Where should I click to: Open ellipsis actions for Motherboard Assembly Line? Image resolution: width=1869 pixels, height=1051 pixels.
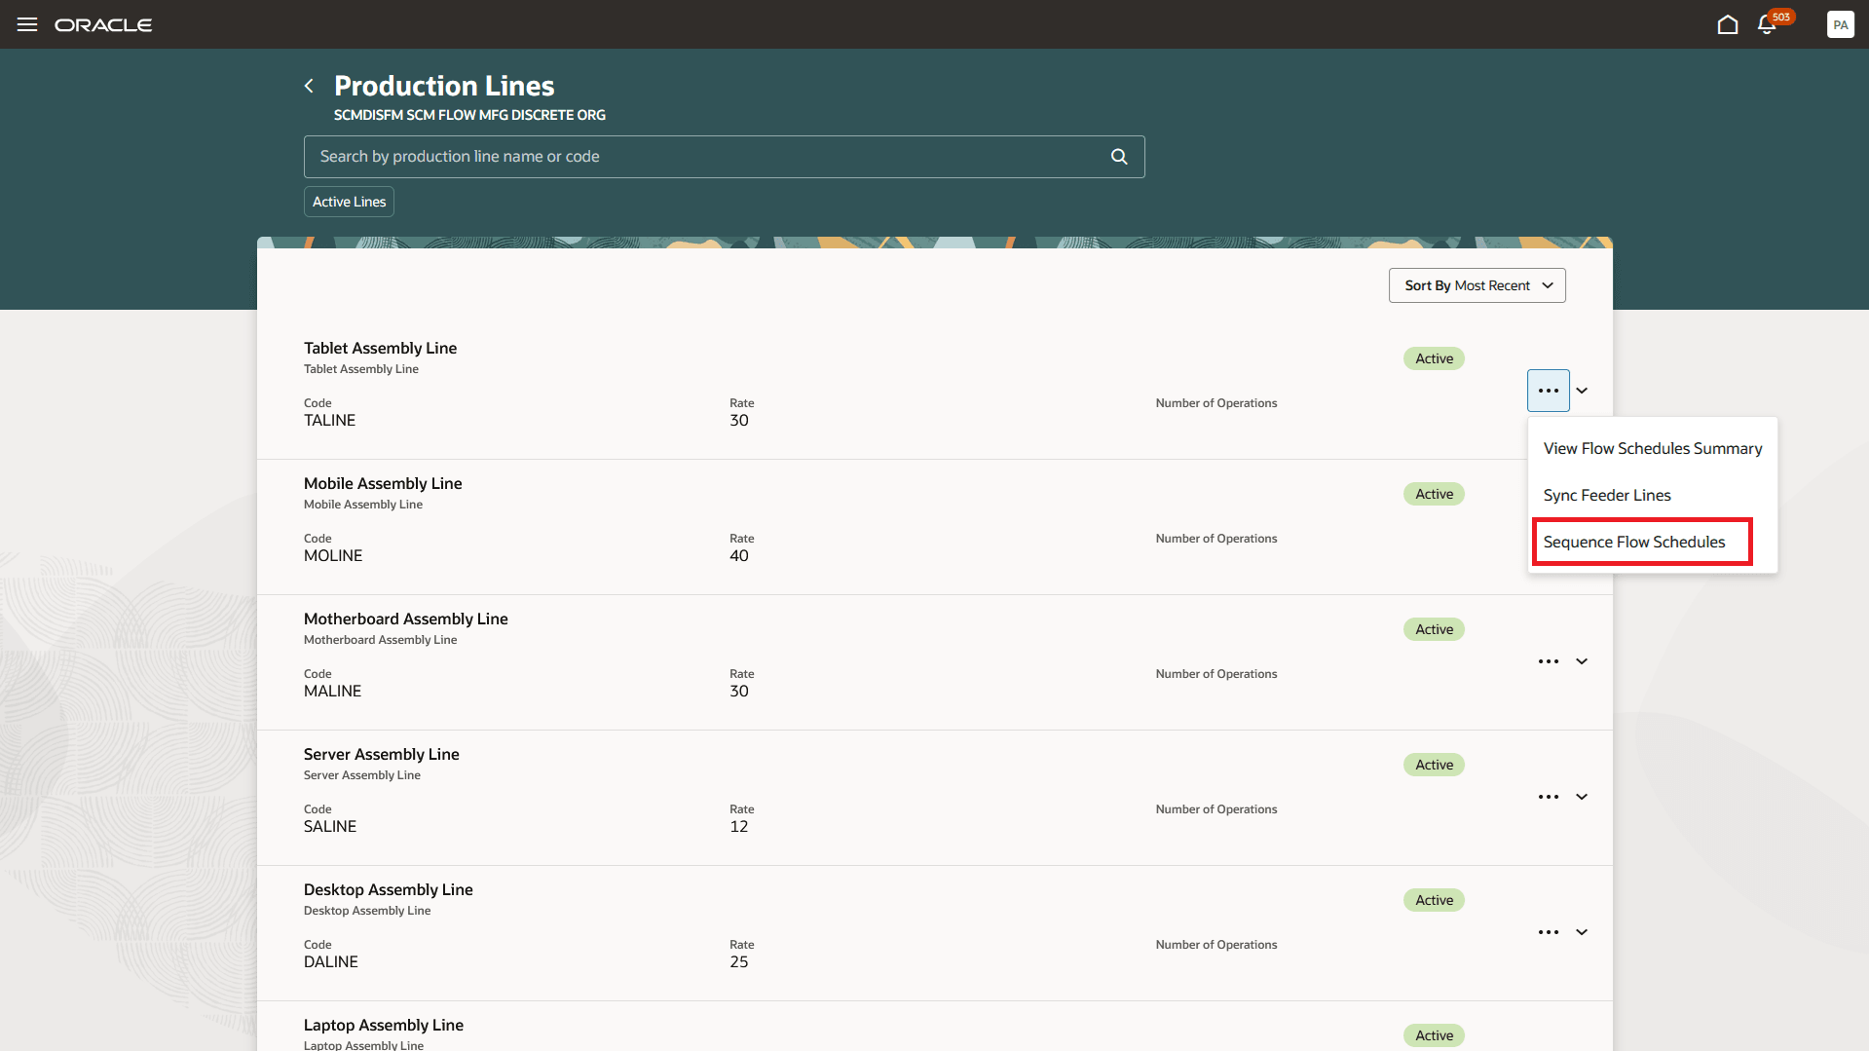tap(1548, 661)
